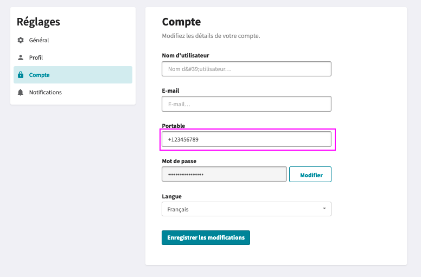The height and width of the screenshot is (277, 421).
Task: Click the Mot de passe label
Action: tap(179, 161)
